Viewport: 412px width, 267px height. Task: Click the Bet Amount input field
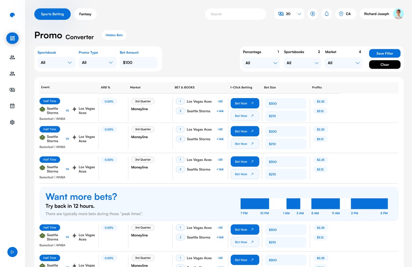click(x=138, y=63)
